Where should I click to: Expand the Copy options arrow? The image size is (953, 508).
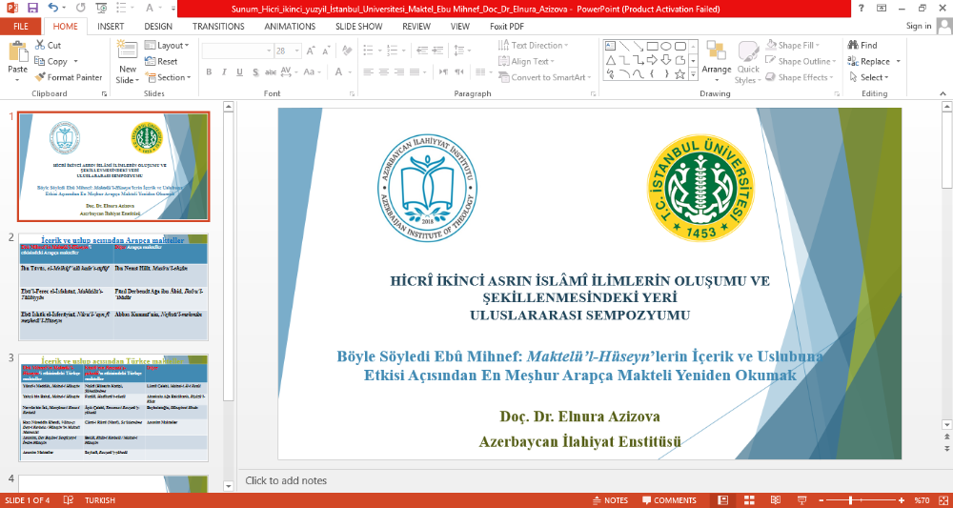[x=76, y=61]
